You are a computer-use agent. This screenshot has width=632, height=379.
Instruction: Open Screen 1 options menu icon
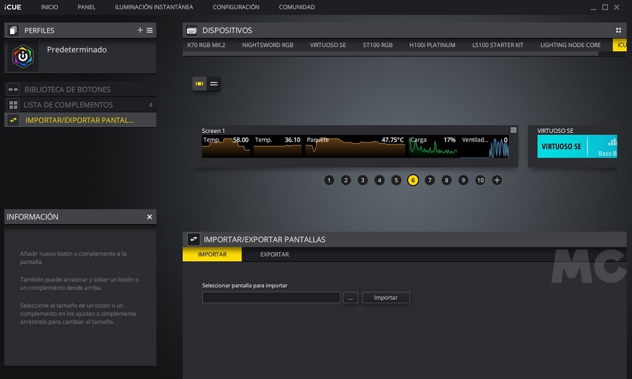tap(513, 130)
